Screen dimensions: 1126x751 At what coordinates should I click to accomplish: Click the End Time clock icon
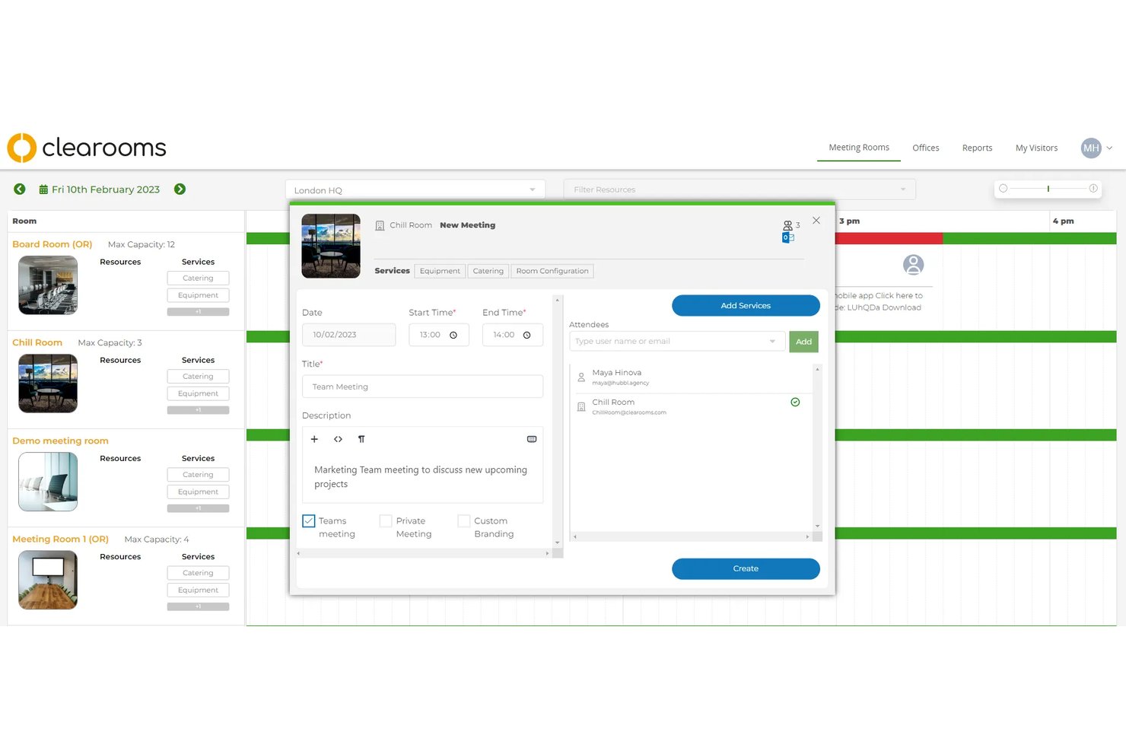526,335
